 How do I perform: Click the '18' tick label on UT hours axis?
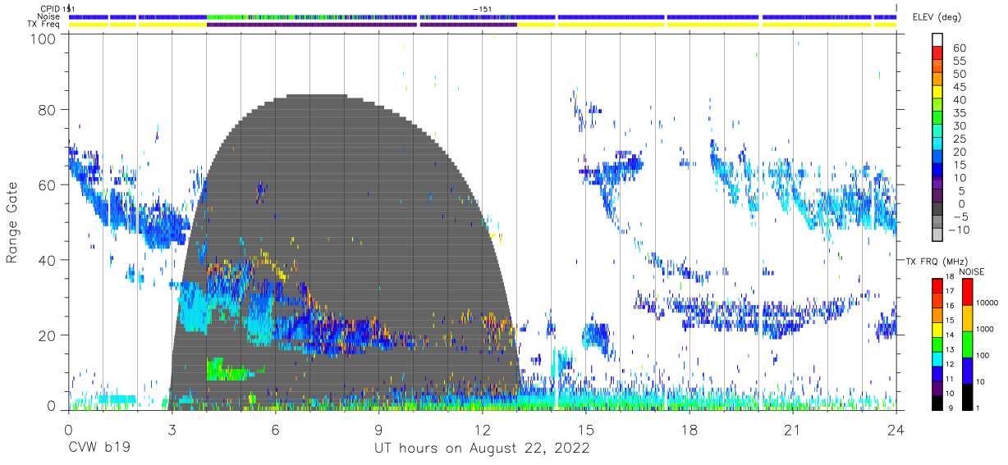689,430
